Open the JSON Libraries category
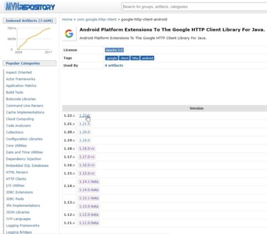 [x=17, y=212]
